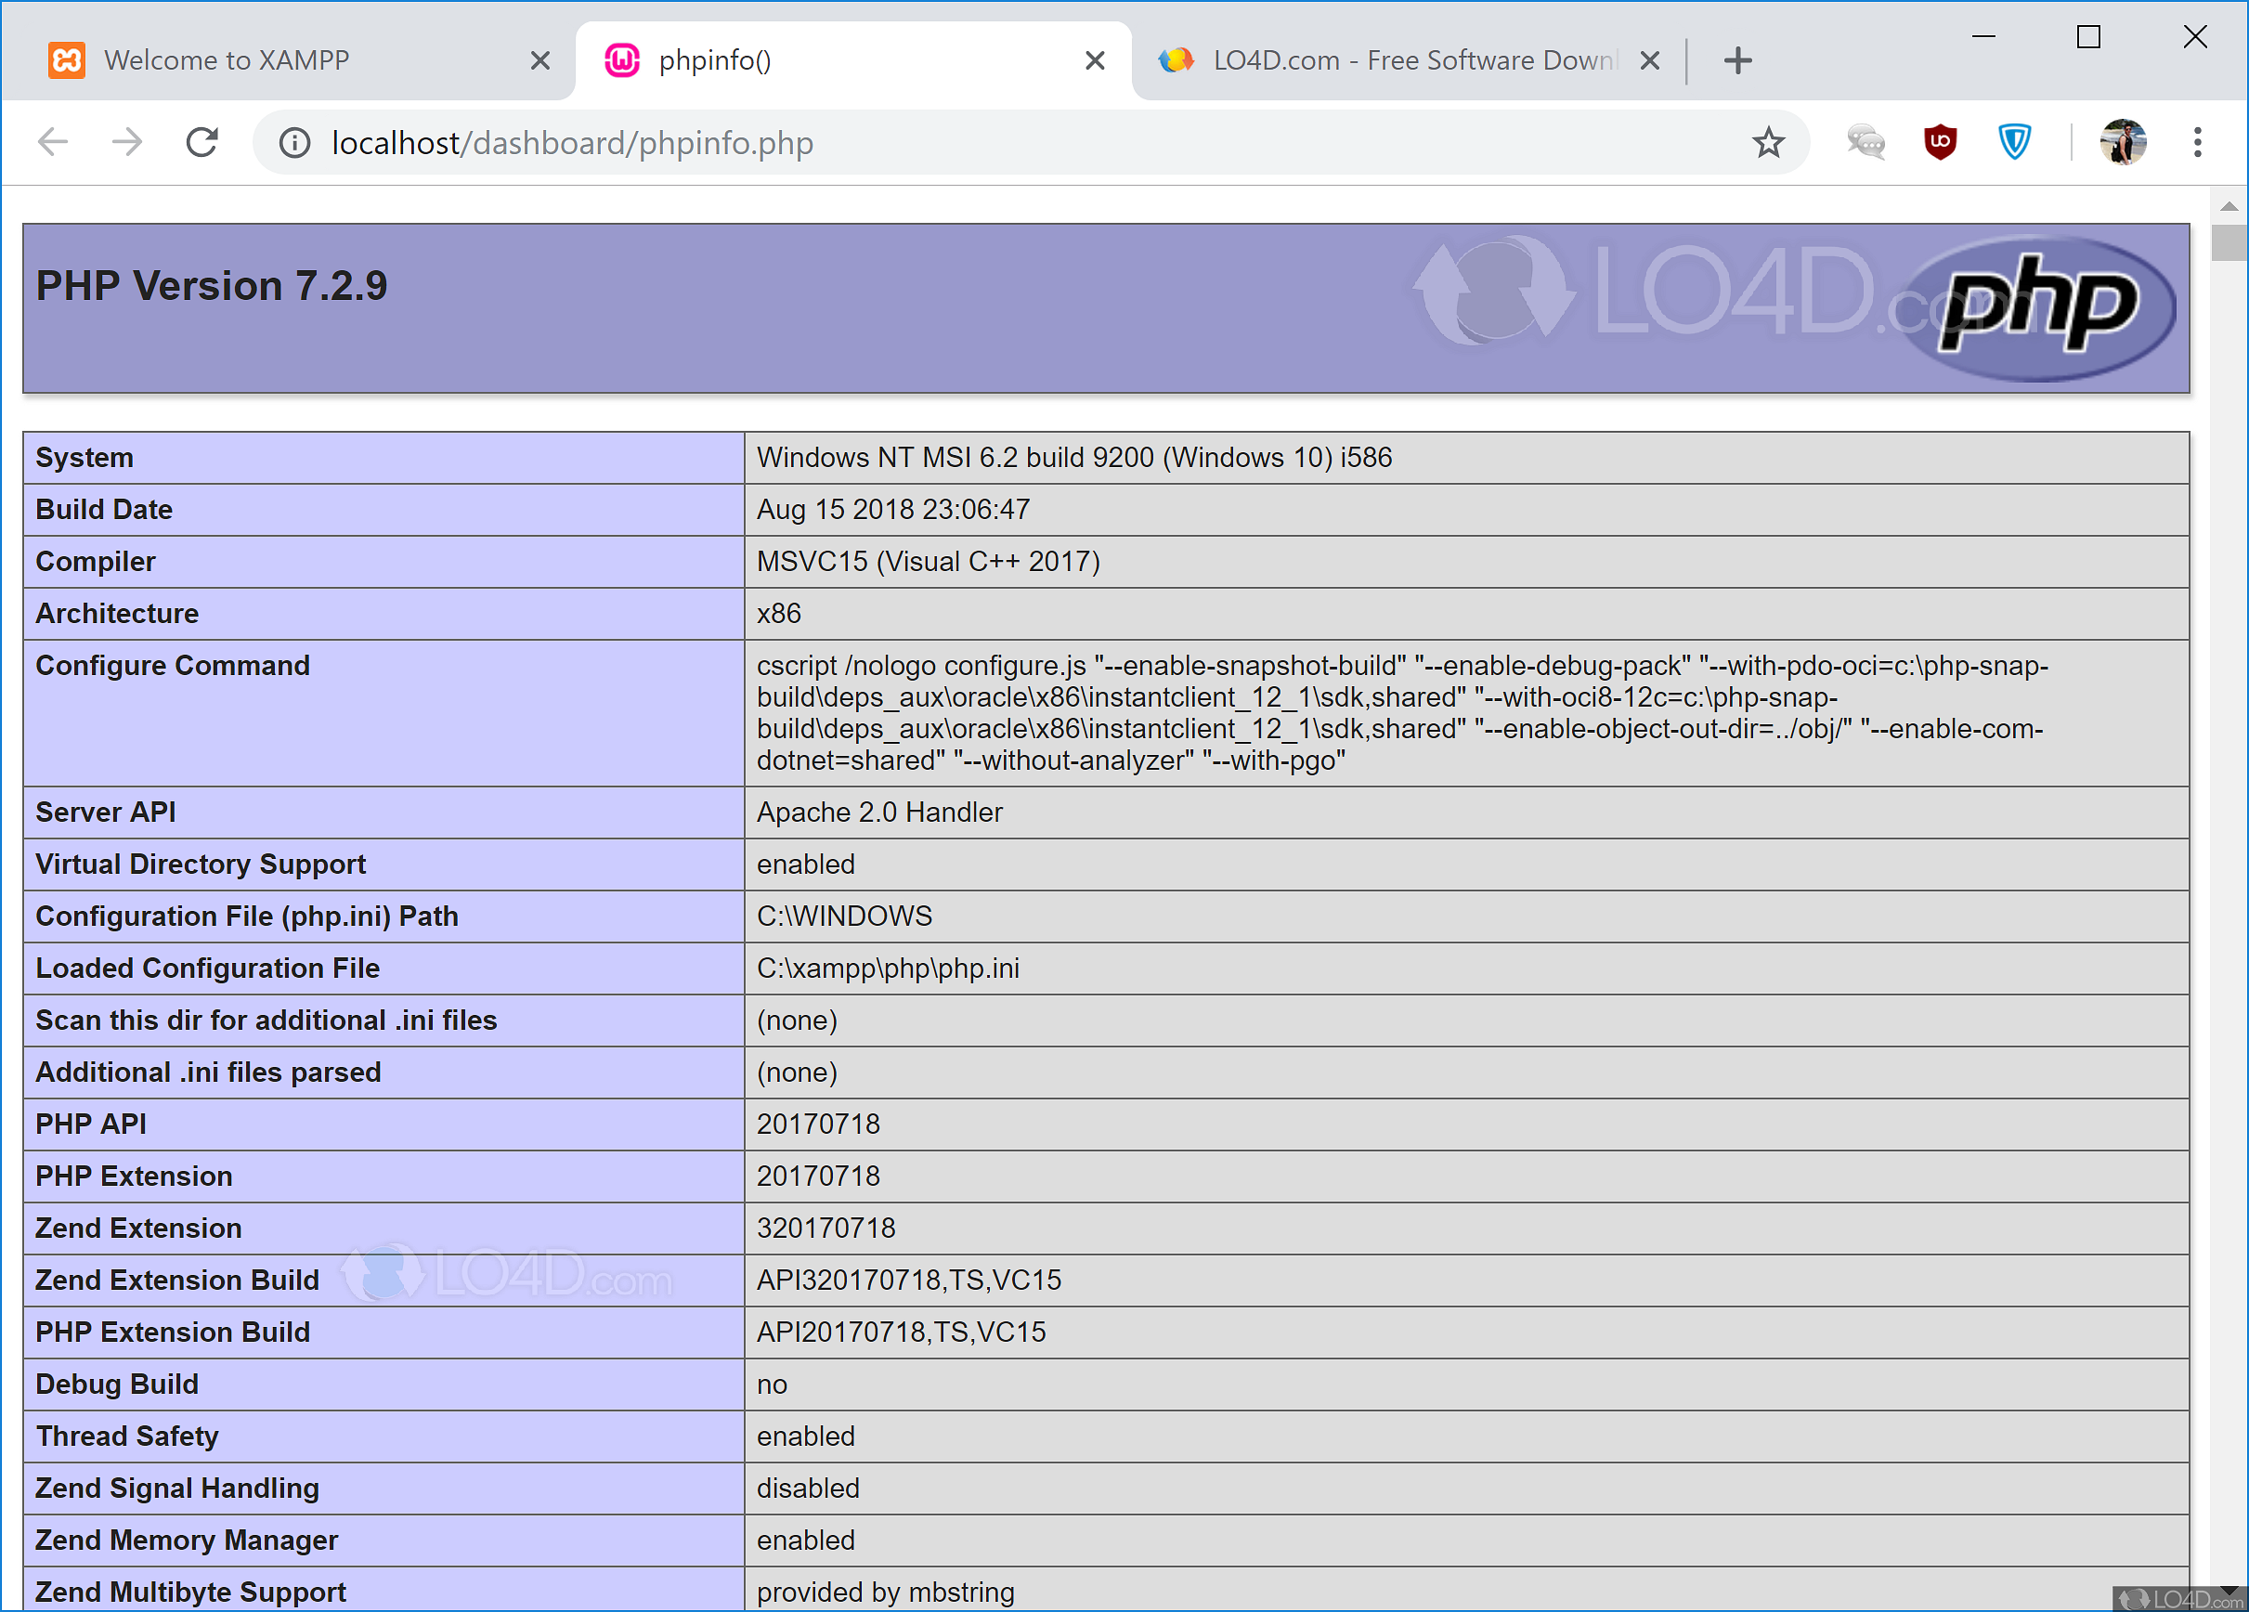Open the Chrome three-dot menu
Screen dimensions: 2249x1612
[x=2197, y=142]
